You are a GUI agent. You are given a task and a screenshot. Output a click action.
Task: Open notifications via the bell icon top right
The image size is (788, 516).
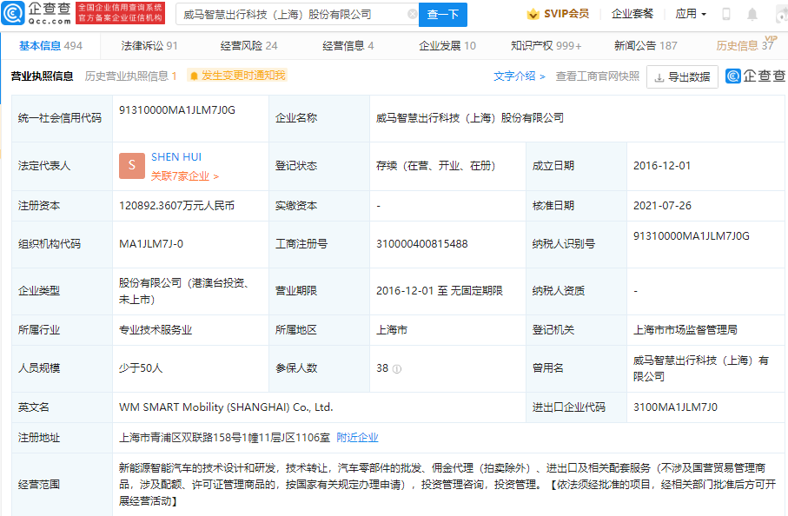(751, 13)
